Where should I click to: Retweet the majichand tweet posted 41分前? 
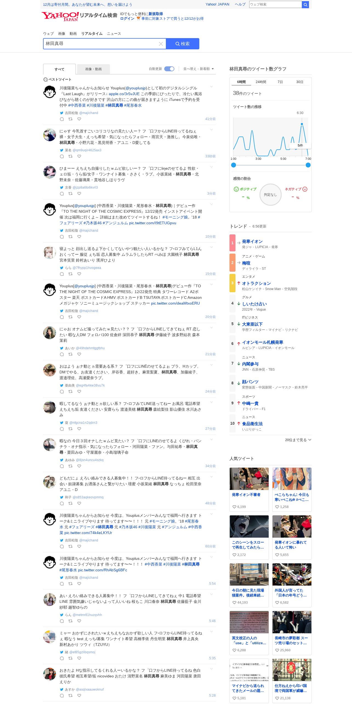(x=70, y=119)
